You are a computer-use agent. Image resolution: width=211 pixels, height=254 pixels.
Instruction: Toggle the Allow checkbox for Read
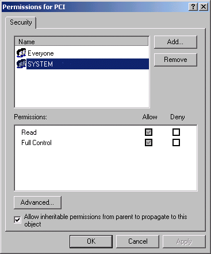click(x=148, y=132)
